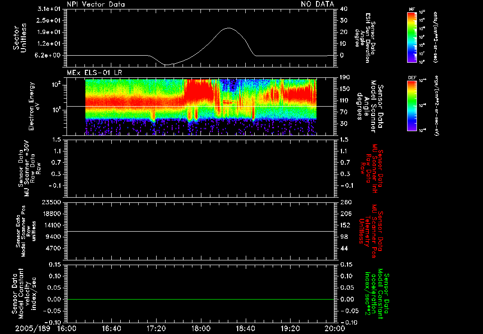Viewport: 483px width, 334px height.
Task: Click the '110' scanner angle tick label
Action: (345, 100)
